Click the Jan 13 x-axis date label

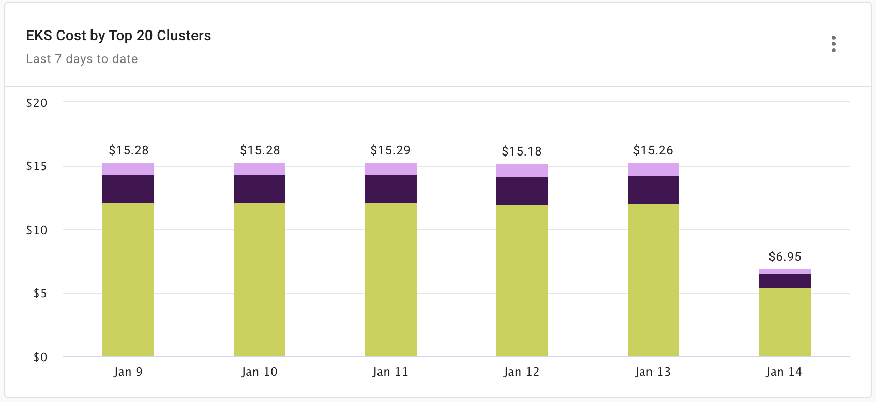click(653, 372)
